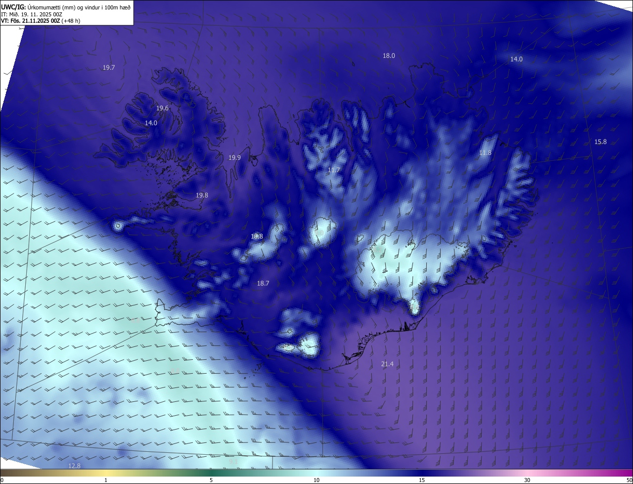
Task: Click the 10.8 value label
Action: click(257, 236)
